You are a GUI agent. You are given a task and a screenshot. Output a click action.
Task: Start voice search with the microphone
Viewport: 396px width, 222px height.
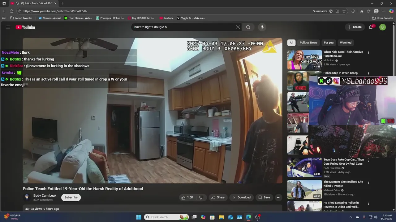[262, 27]
